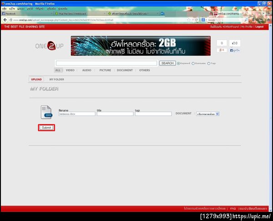Click the magnifier icon in browser search box
Image resolution: width=273 pixels, height=221 pixels.
pyautogui.click(x=246, y=20)
